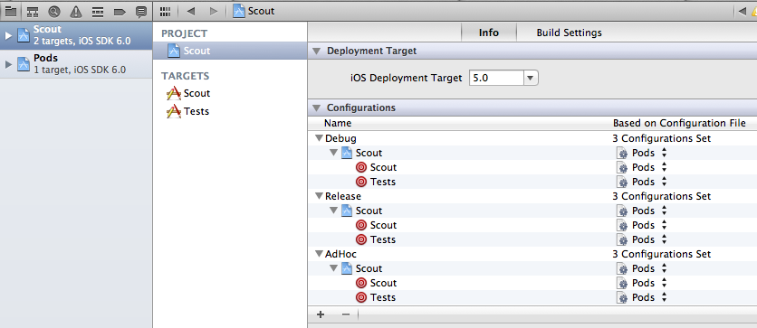Edit the iOS Deployment Target value 5.0
757x328 pixels.
[496, 78]
